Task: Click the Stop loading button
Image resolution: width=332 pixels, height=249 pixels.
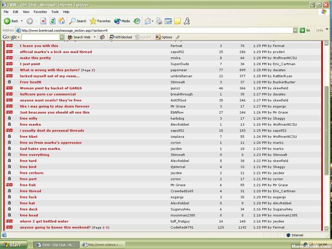Action: click(43, 21)
